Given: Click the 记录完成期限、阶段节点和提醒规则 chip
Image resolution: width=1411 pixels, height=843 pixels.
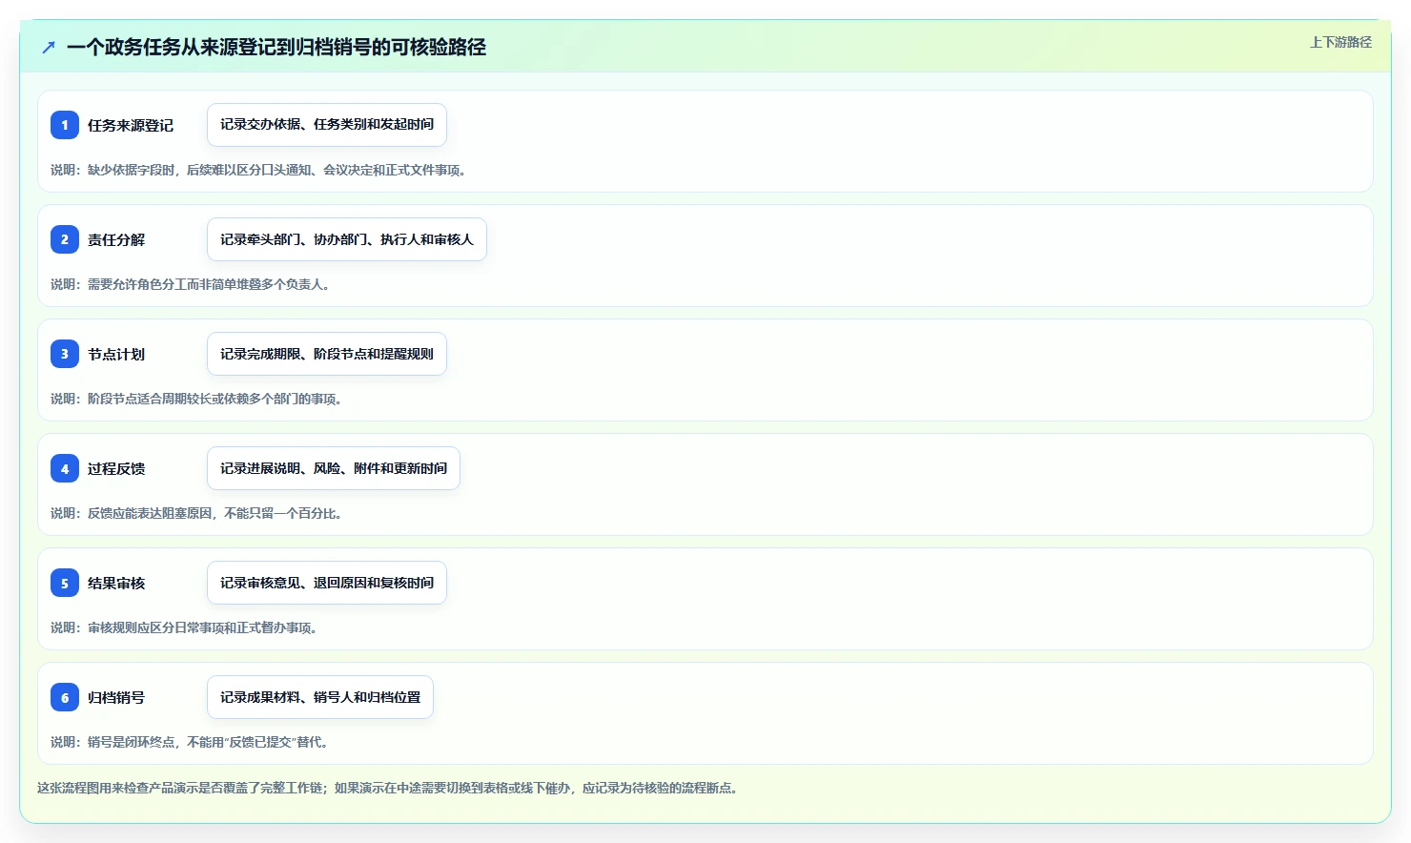Looking at the screenshot, I should coord(327,354).
